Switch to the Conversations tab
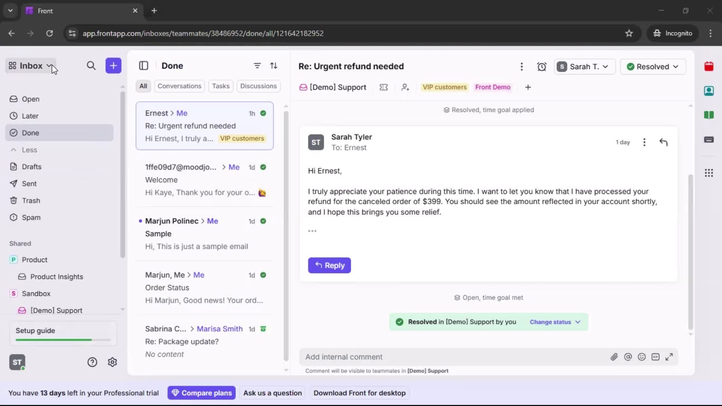 (x=179, y=86)
